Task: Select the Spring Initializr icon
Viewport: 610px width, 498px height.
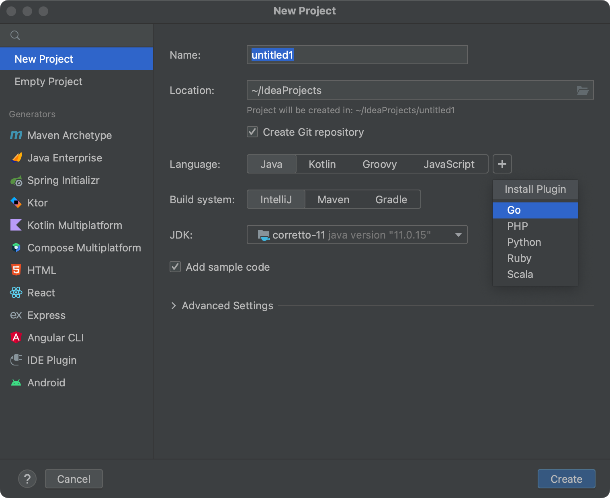Action: (x=16, y=180)
